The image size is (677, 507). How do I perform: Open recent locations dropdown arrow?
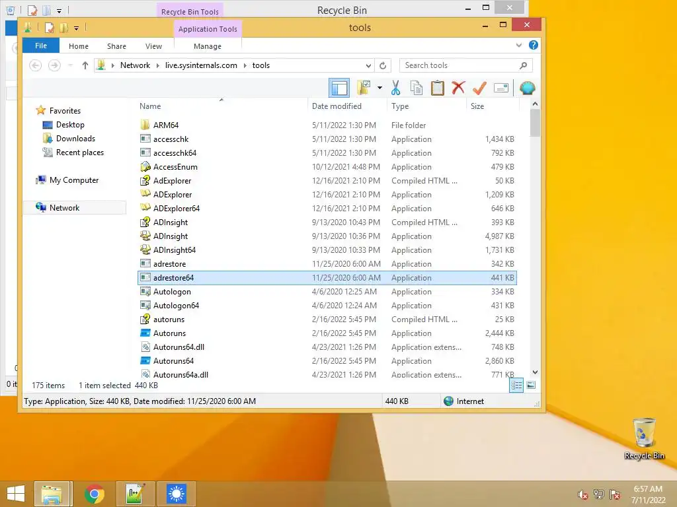(70, 65)
